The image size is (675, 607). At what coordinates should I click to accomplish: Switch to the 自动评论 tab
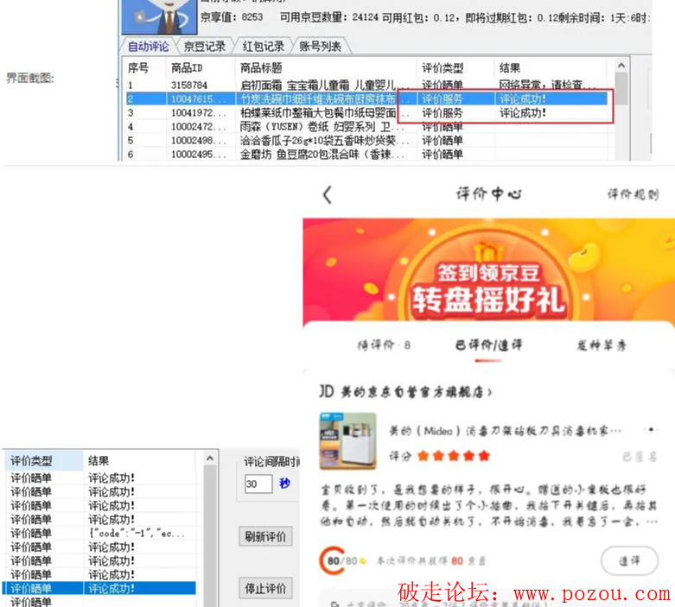pyautogui.click(x=148, y=46)
